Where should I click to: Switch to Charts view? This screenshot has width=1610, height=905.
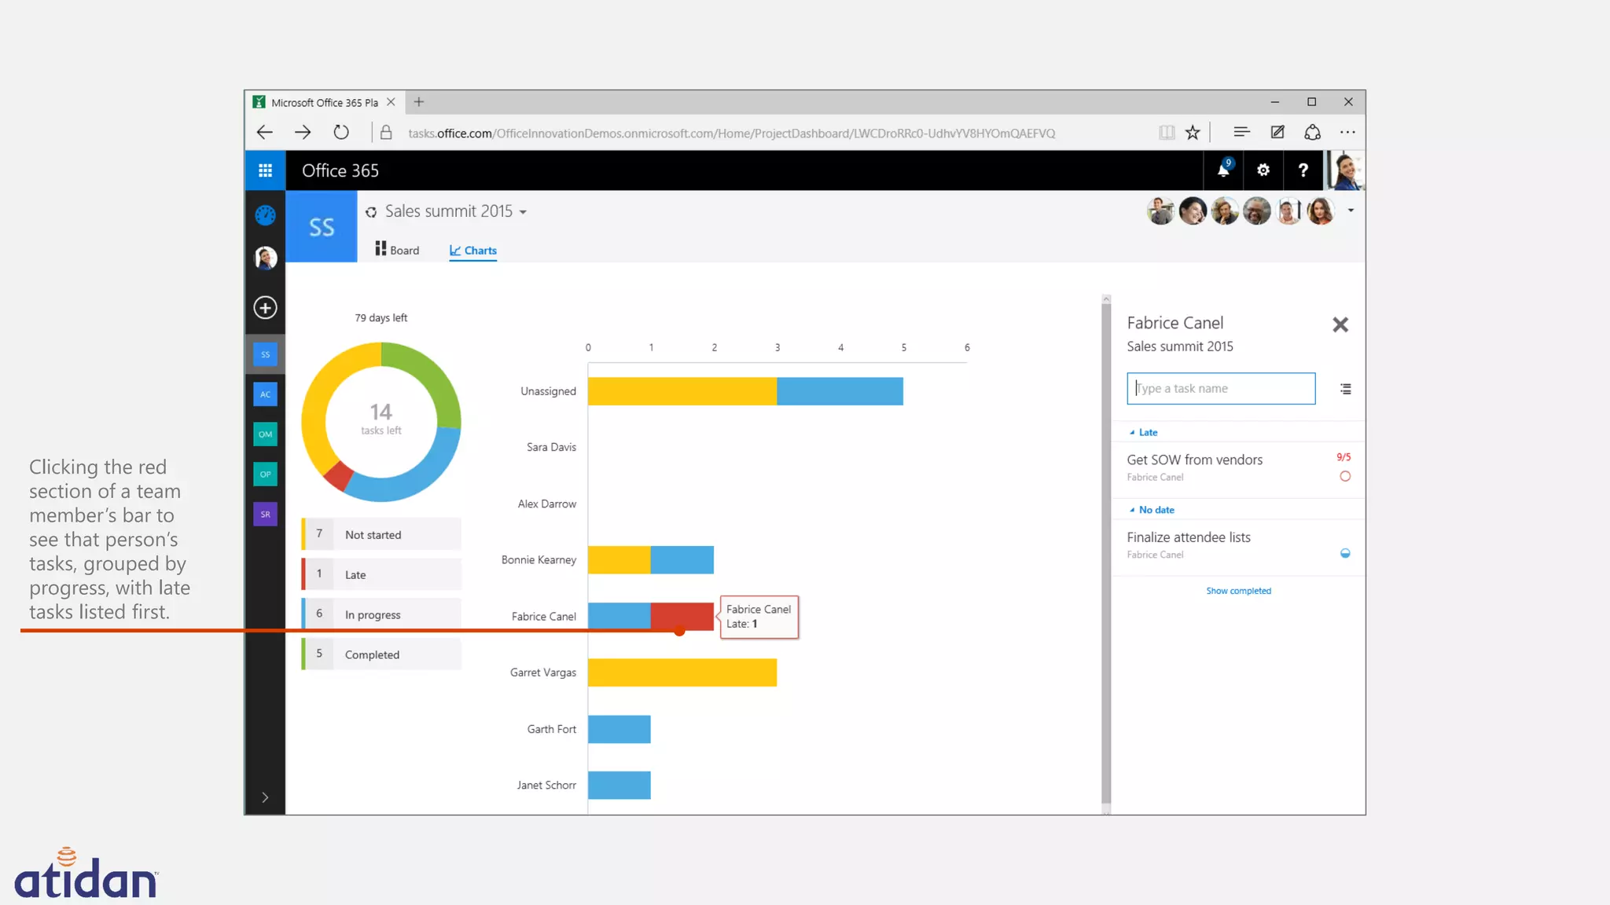[x=473, y=251]
